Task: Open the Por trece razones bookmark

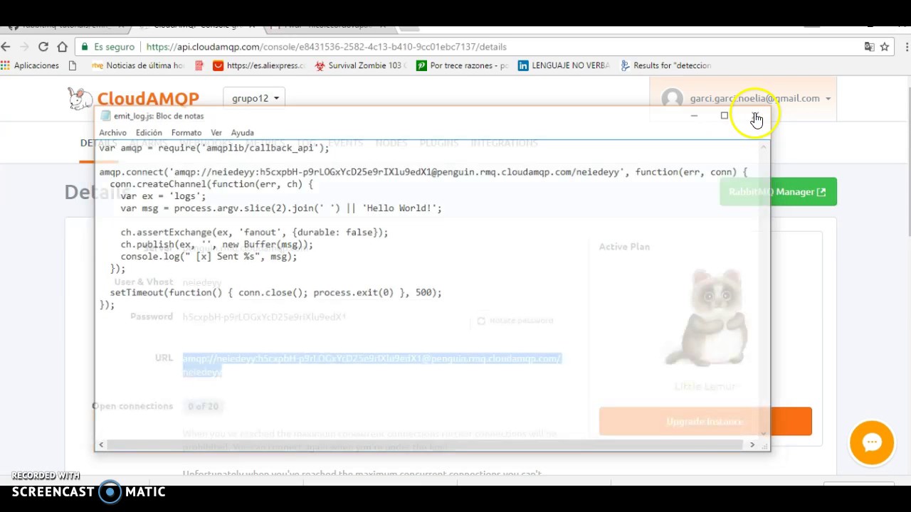Action: coord(463,65)
